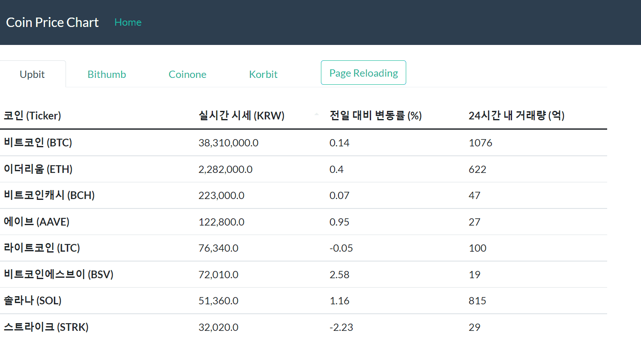Select the 솔라나 (SOL) row name
This screenshot has height=339, width=641.
[x=33, y=301]
